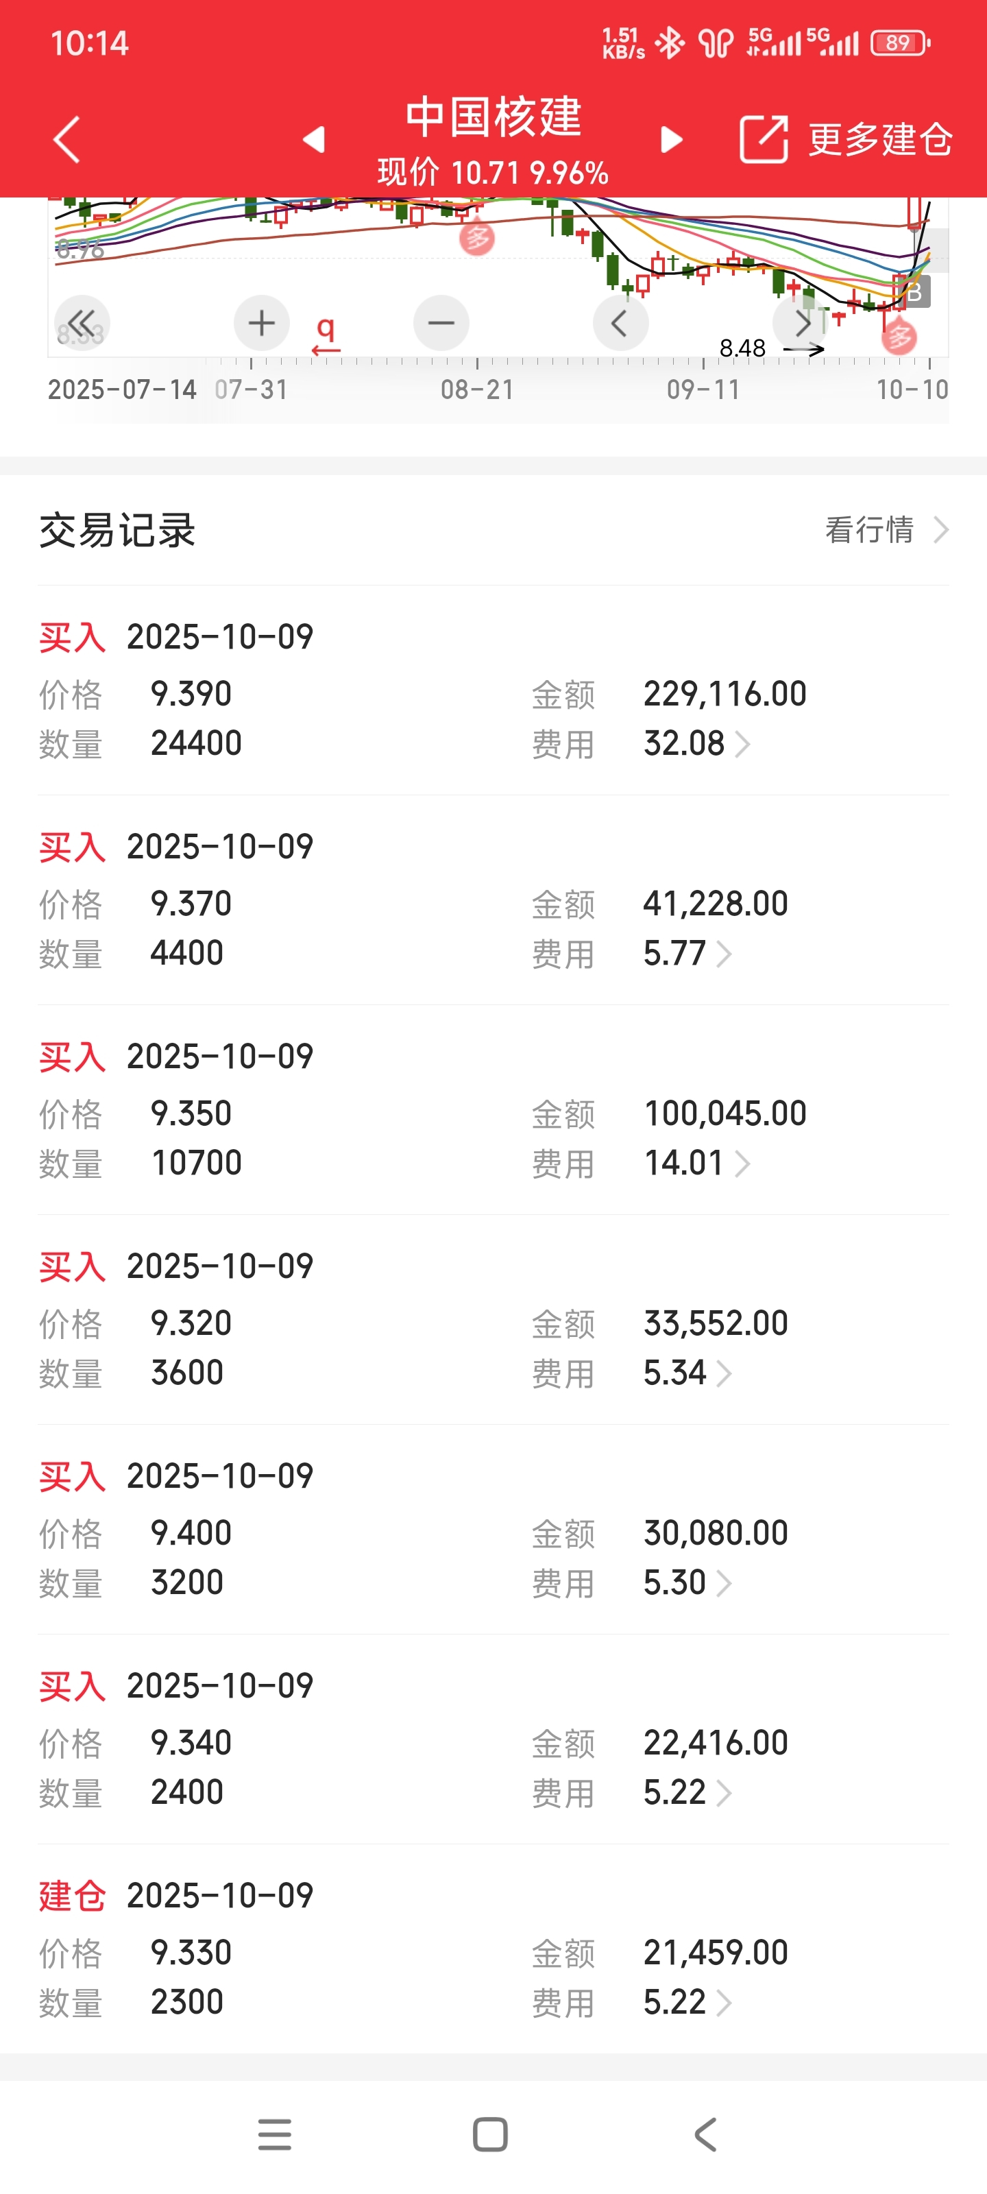Expand fee details for 5.77
987x2194 pixels.
click(724, 954)
